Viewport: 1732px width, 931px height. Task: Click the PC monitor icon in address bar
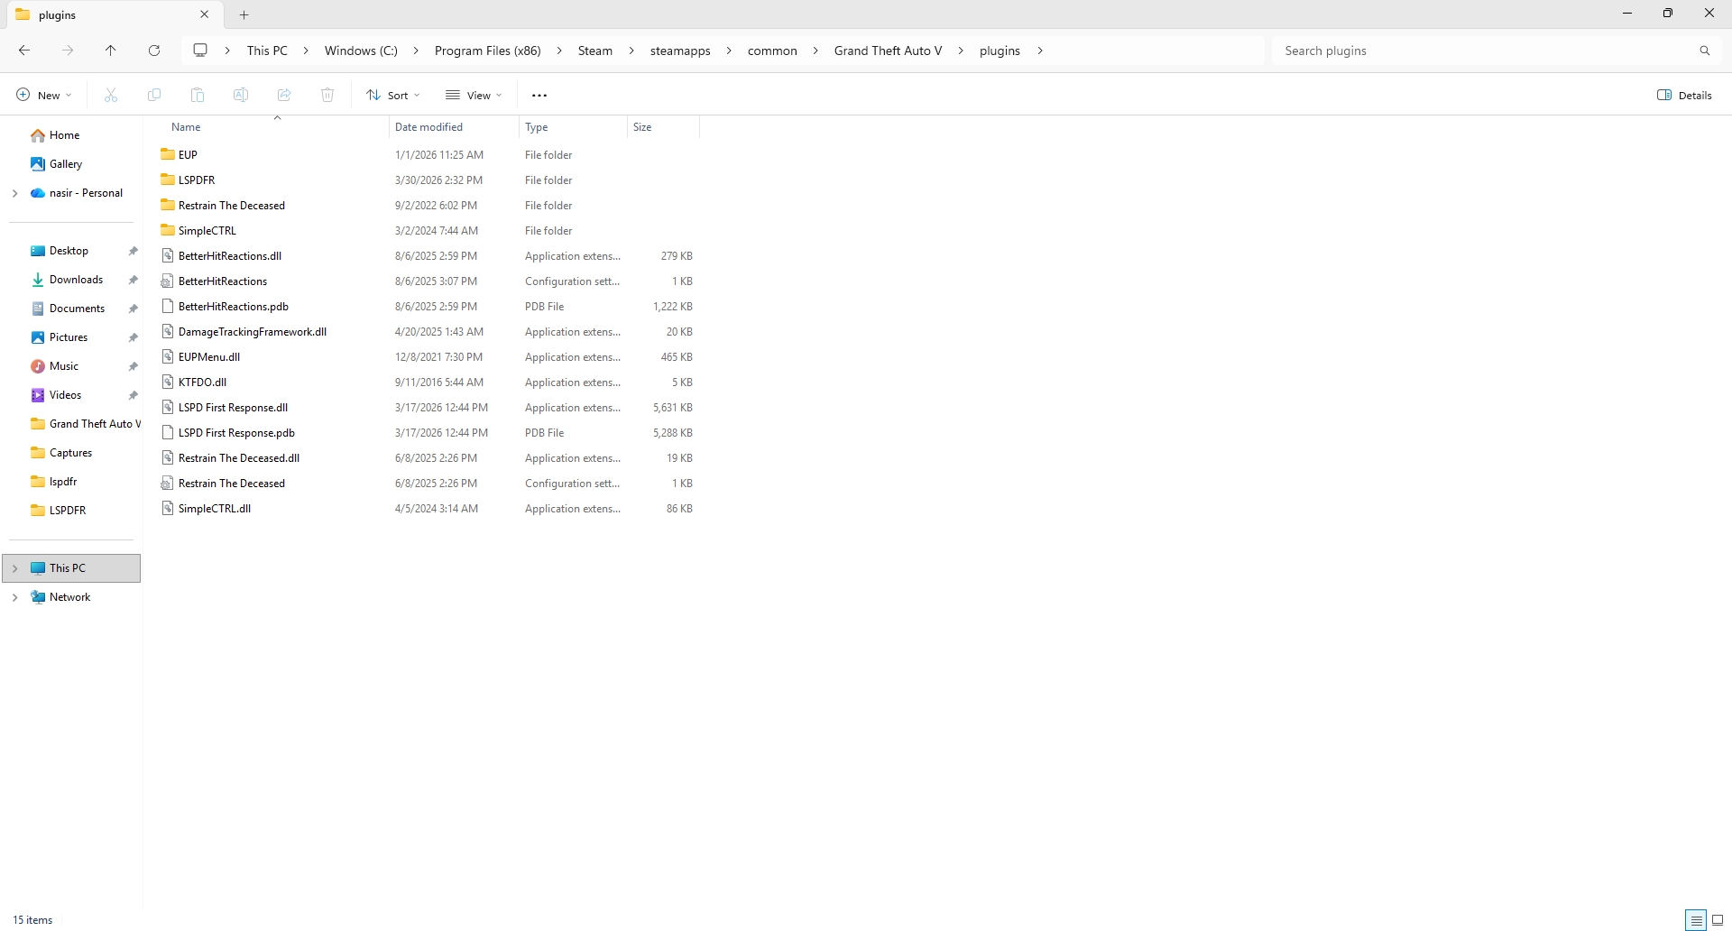(200, 51)
